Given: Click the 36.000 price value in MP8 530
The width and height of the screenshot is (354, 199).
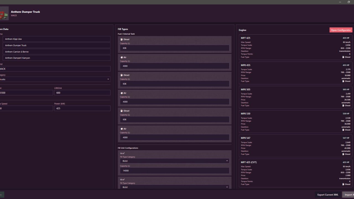Looking at the screenshot, I should tap(347, 124).
